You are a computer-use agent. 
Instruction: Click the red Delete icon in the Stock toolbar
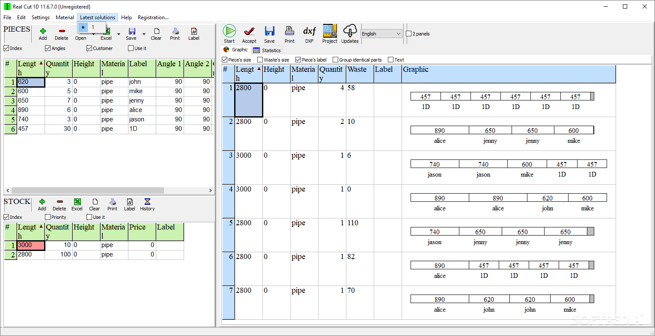point(60,202)
